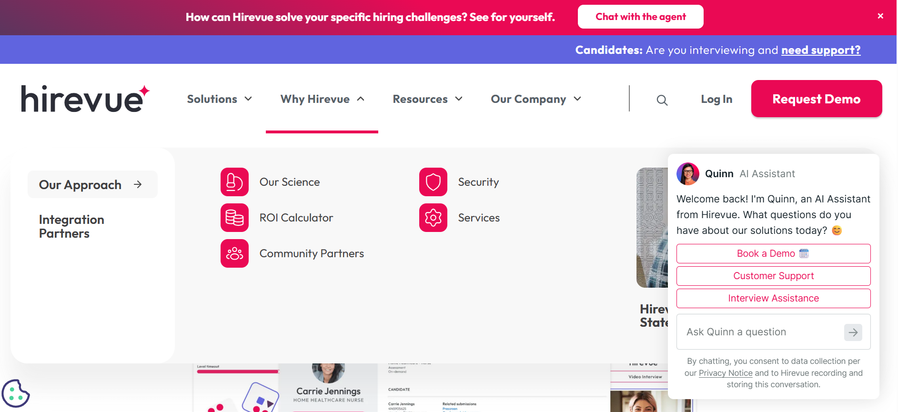Expand the Solutions menu
This screenshot has height=412, width=898.
[x=219, y=99]
